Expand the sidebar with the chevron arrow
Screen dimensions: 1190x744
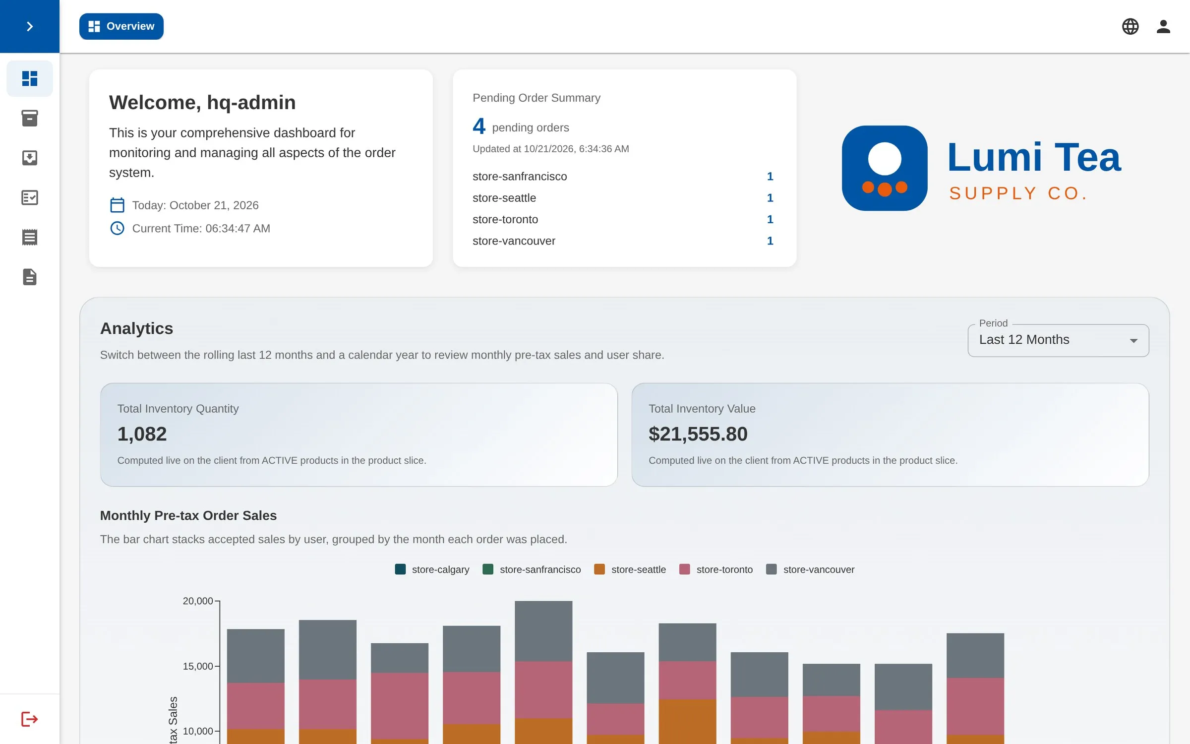(x=30, y=26)
